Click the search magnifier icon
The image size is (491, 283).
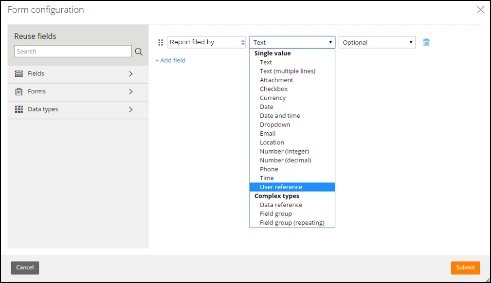click(139, 52)
